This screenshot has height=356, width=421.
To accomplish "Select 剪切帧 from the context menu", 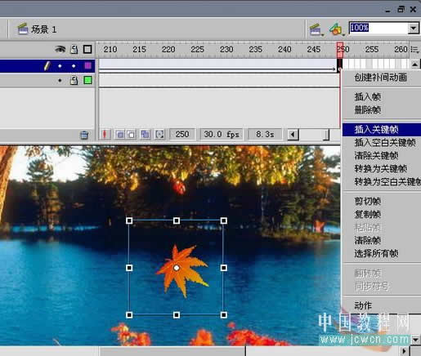I will pos(368,201).
